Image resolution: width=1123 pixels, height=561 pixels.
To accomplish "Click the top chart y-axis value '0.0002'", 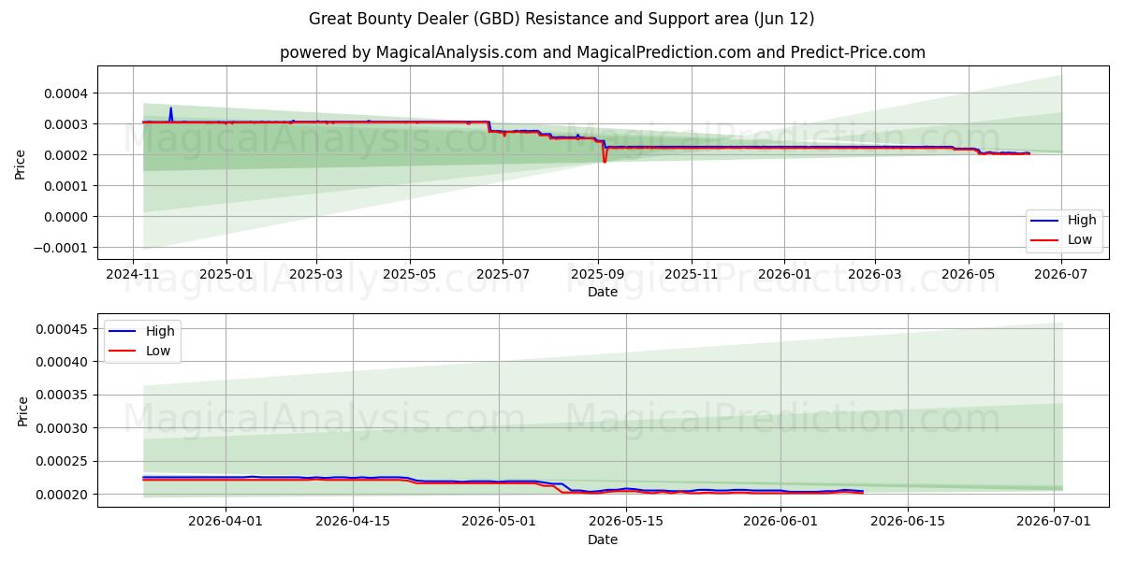I will tap(66, 155).
